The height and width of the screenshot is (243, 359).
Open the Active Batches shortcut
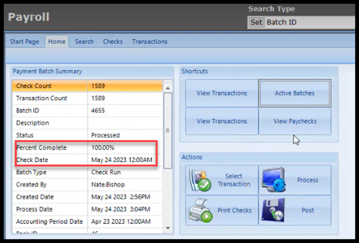(x=294, y=93)
